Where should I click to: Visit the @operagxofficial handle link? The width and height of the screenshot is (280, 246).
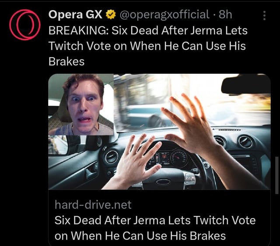(x=164, y=14)
